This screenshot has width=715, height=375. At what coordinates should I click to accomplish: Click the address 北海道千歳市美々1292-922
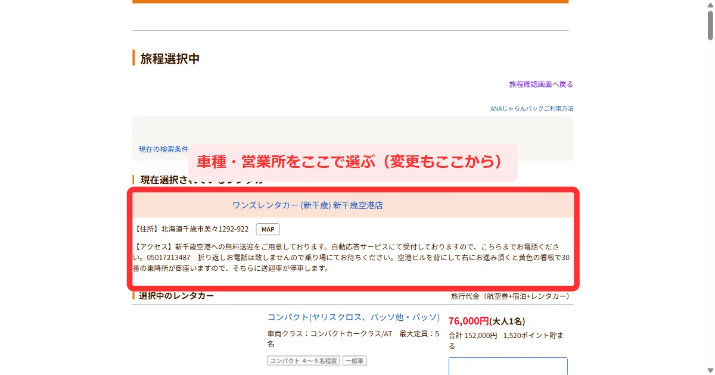click(x=205, y=229)
